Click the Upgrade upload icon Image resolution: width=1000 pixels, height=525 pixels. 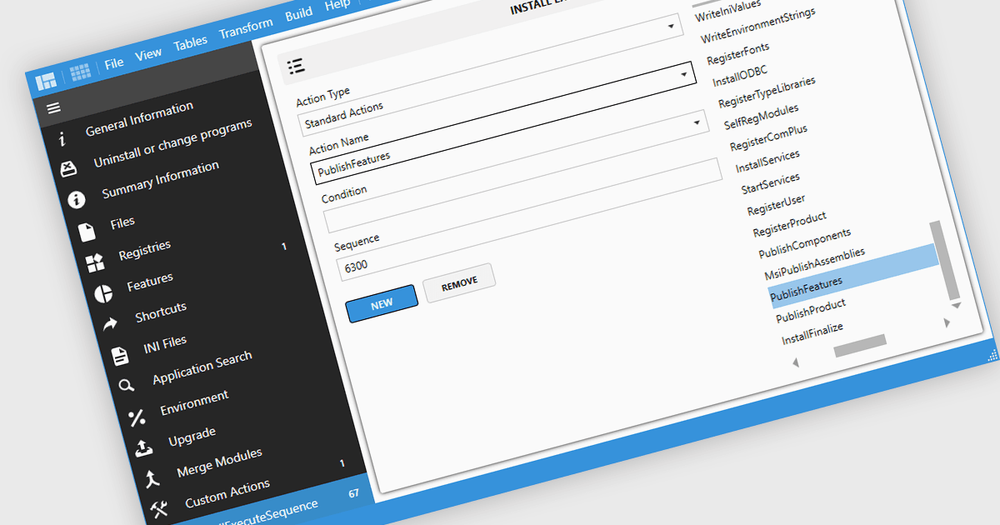coord(143,448)
